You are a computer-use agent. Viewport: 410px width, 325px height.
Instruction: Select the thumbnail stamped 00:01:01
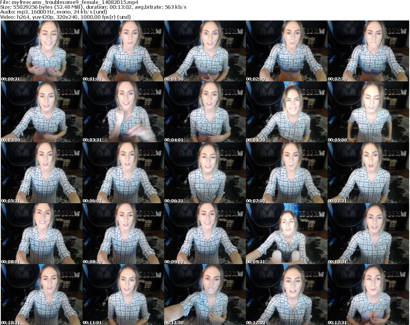(123, 51)
